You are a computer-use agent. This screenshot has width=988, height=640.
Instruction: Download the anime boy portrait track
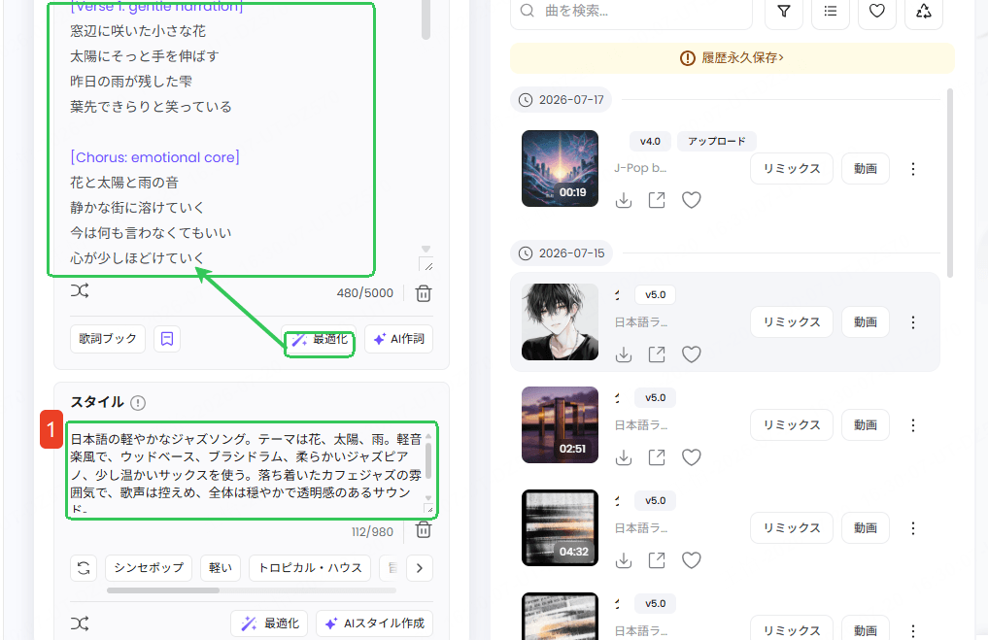624,354
